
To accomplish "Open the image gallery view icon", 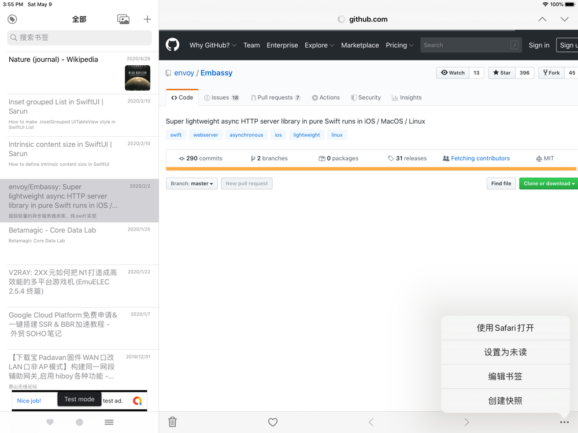I will pos(123,19).
